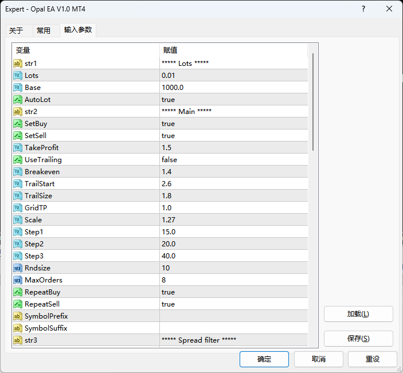Click the string icon beside str1
Viewport: 403px width, 373px height.
(18, 64)
